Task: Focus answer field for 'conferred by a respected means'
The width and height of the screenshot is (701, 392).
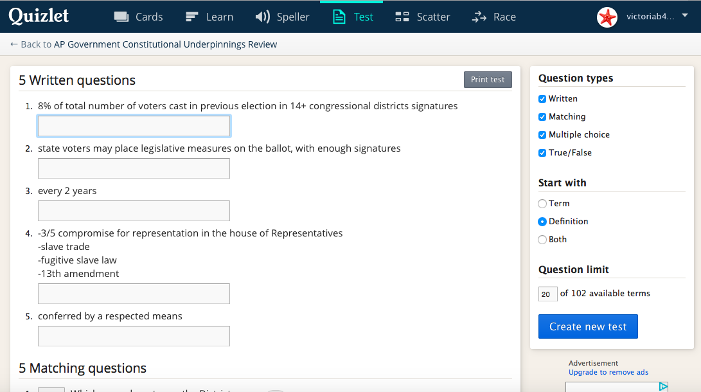Action: coord(134,336)
